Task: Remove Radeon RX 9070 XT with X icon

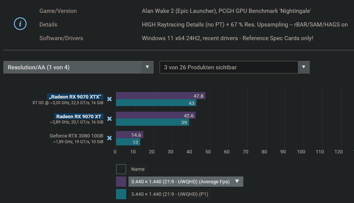Action: [x=109, y=119]
